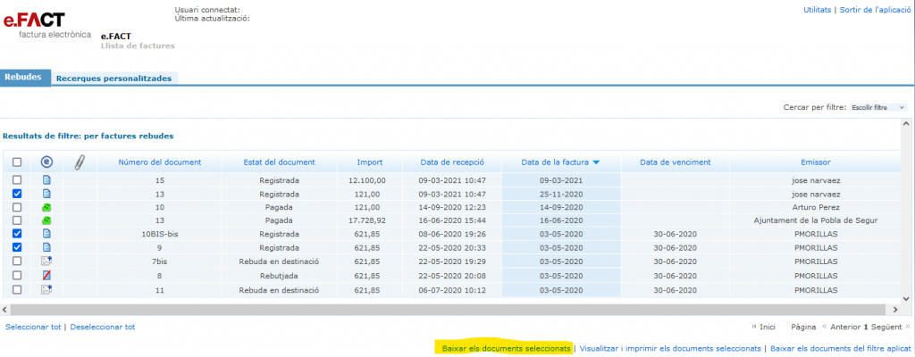The height and width of the screenshot is (357, 915).
Task: Click the document icon for invoice 10BIS-bis
Action: click(47, 235)
